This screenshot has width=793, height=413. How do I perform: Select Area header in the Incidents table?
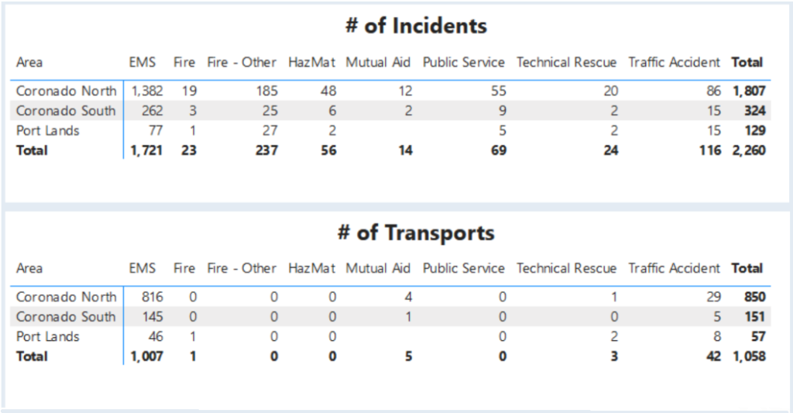(29, 62)
